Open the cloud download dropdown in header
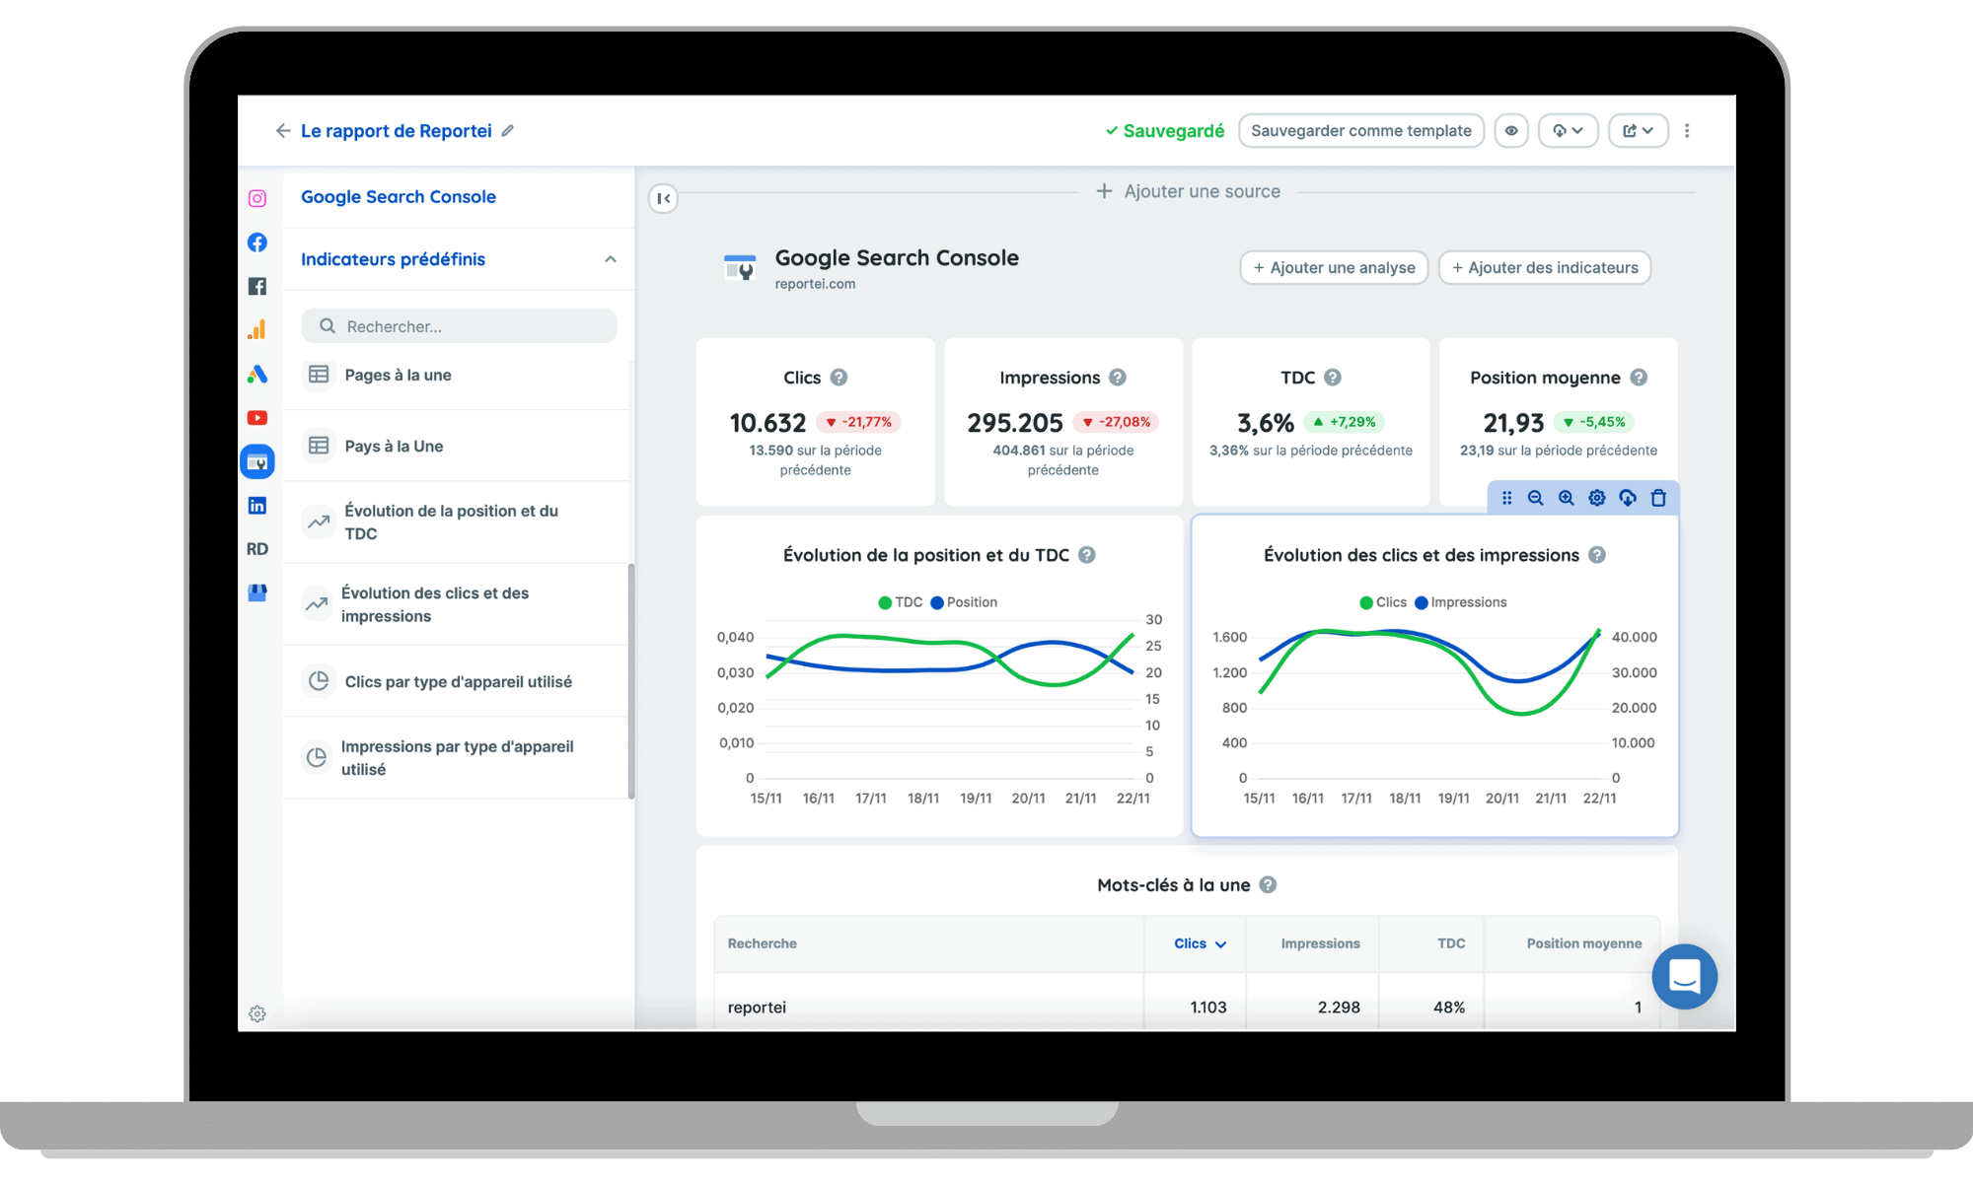 coord(1568,130)
